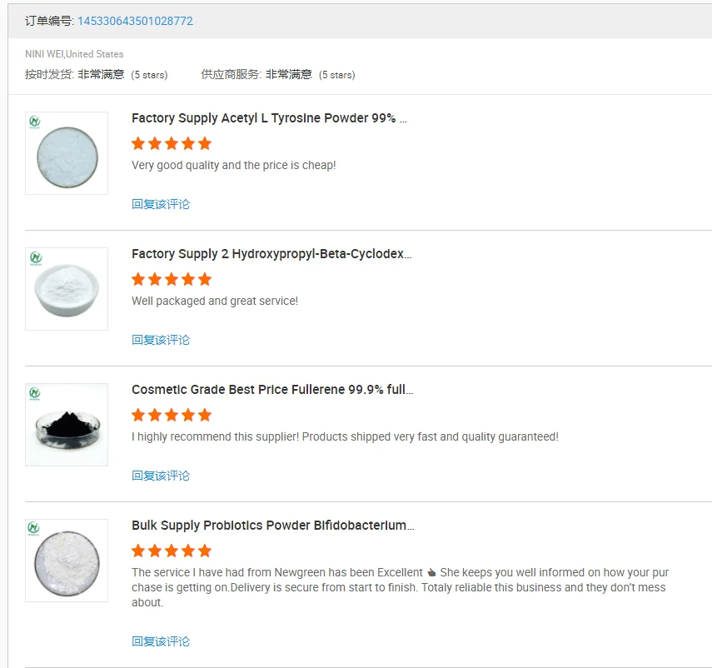Viewport: 712px width, 668px height.
Task: Open the Cosmetic Grade Fullerene product title
Action: point(272,390)
